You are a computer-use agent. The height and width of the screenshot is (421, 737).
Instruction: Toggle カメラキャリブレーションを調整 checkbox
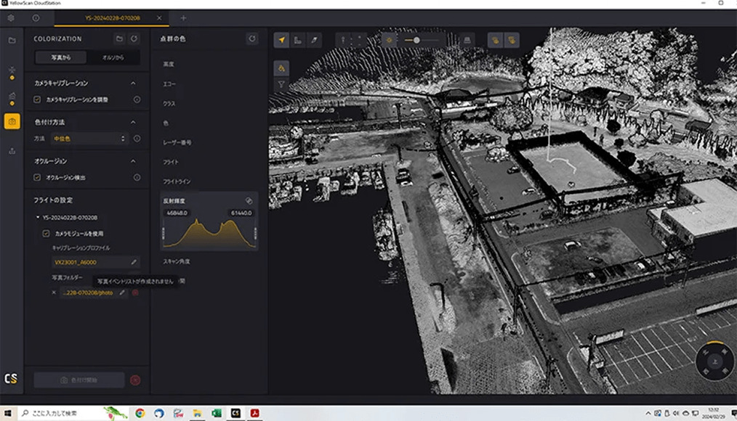tap(37, 99)
